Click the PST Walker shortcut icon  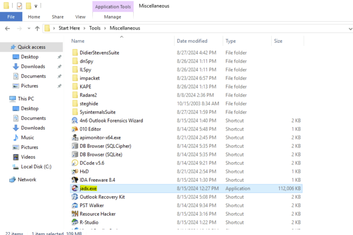pos(75,205)
